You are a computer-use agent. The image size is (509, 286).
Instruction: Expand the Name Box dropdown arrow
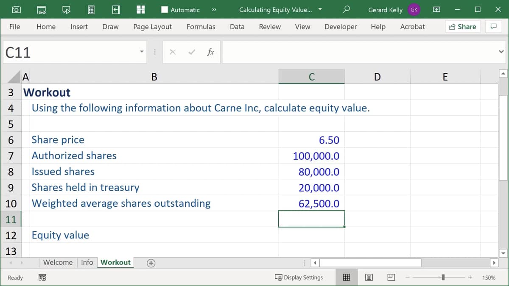[142, 52]
